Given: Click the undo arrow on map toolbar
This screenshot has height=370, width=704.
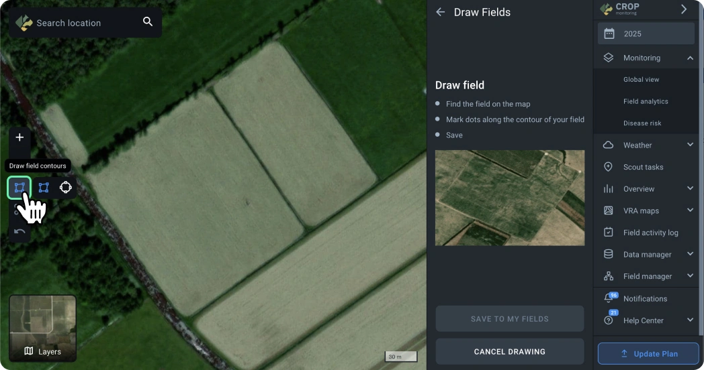Looking at the screenshot, I should coord(19,232).
